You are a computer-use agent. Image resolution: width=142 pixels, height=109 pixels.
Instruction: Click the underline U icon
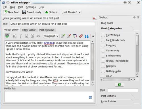click(26, 36)
